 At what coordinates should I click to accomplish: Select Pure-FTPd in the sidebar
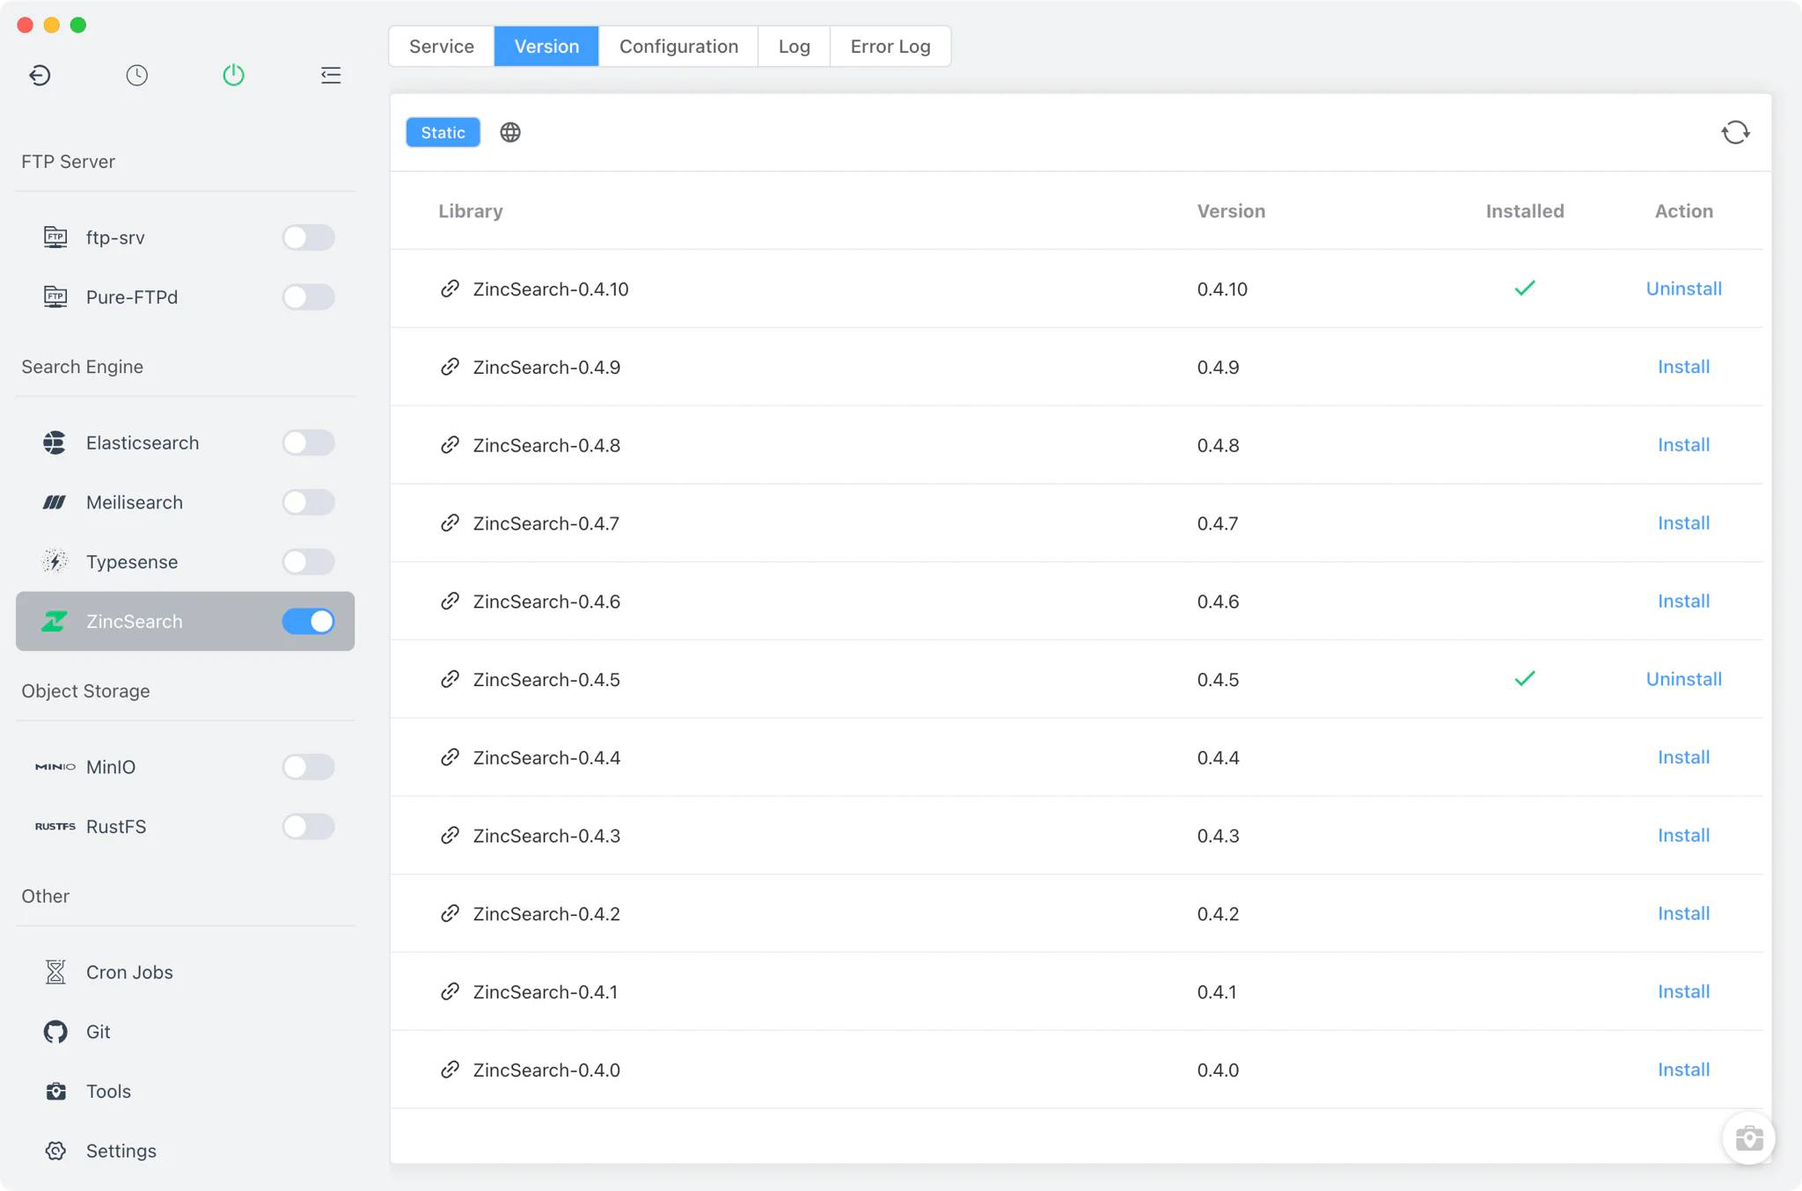click(x=185, y=297)
